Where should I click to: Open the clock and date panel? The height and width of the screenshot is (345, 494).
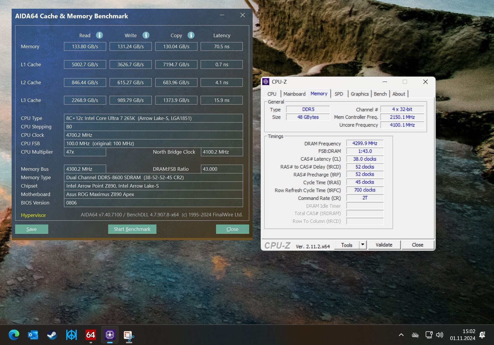(462, 335)
